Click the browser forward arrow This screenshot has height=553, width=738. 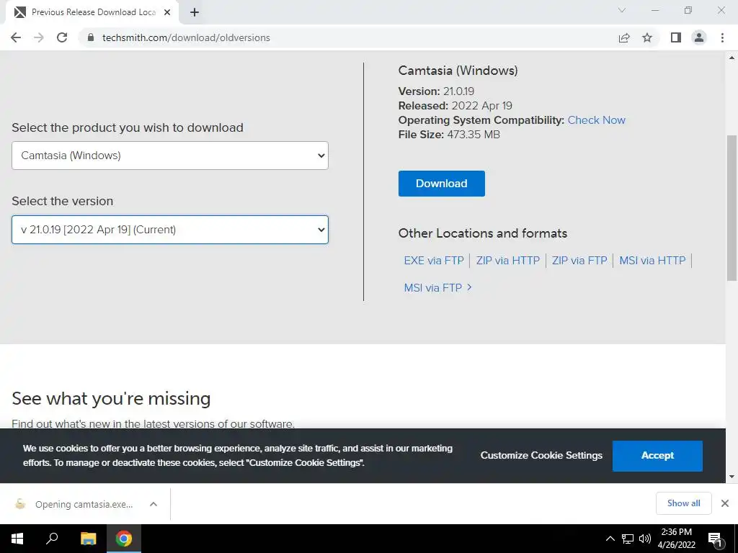coord(39,37)
